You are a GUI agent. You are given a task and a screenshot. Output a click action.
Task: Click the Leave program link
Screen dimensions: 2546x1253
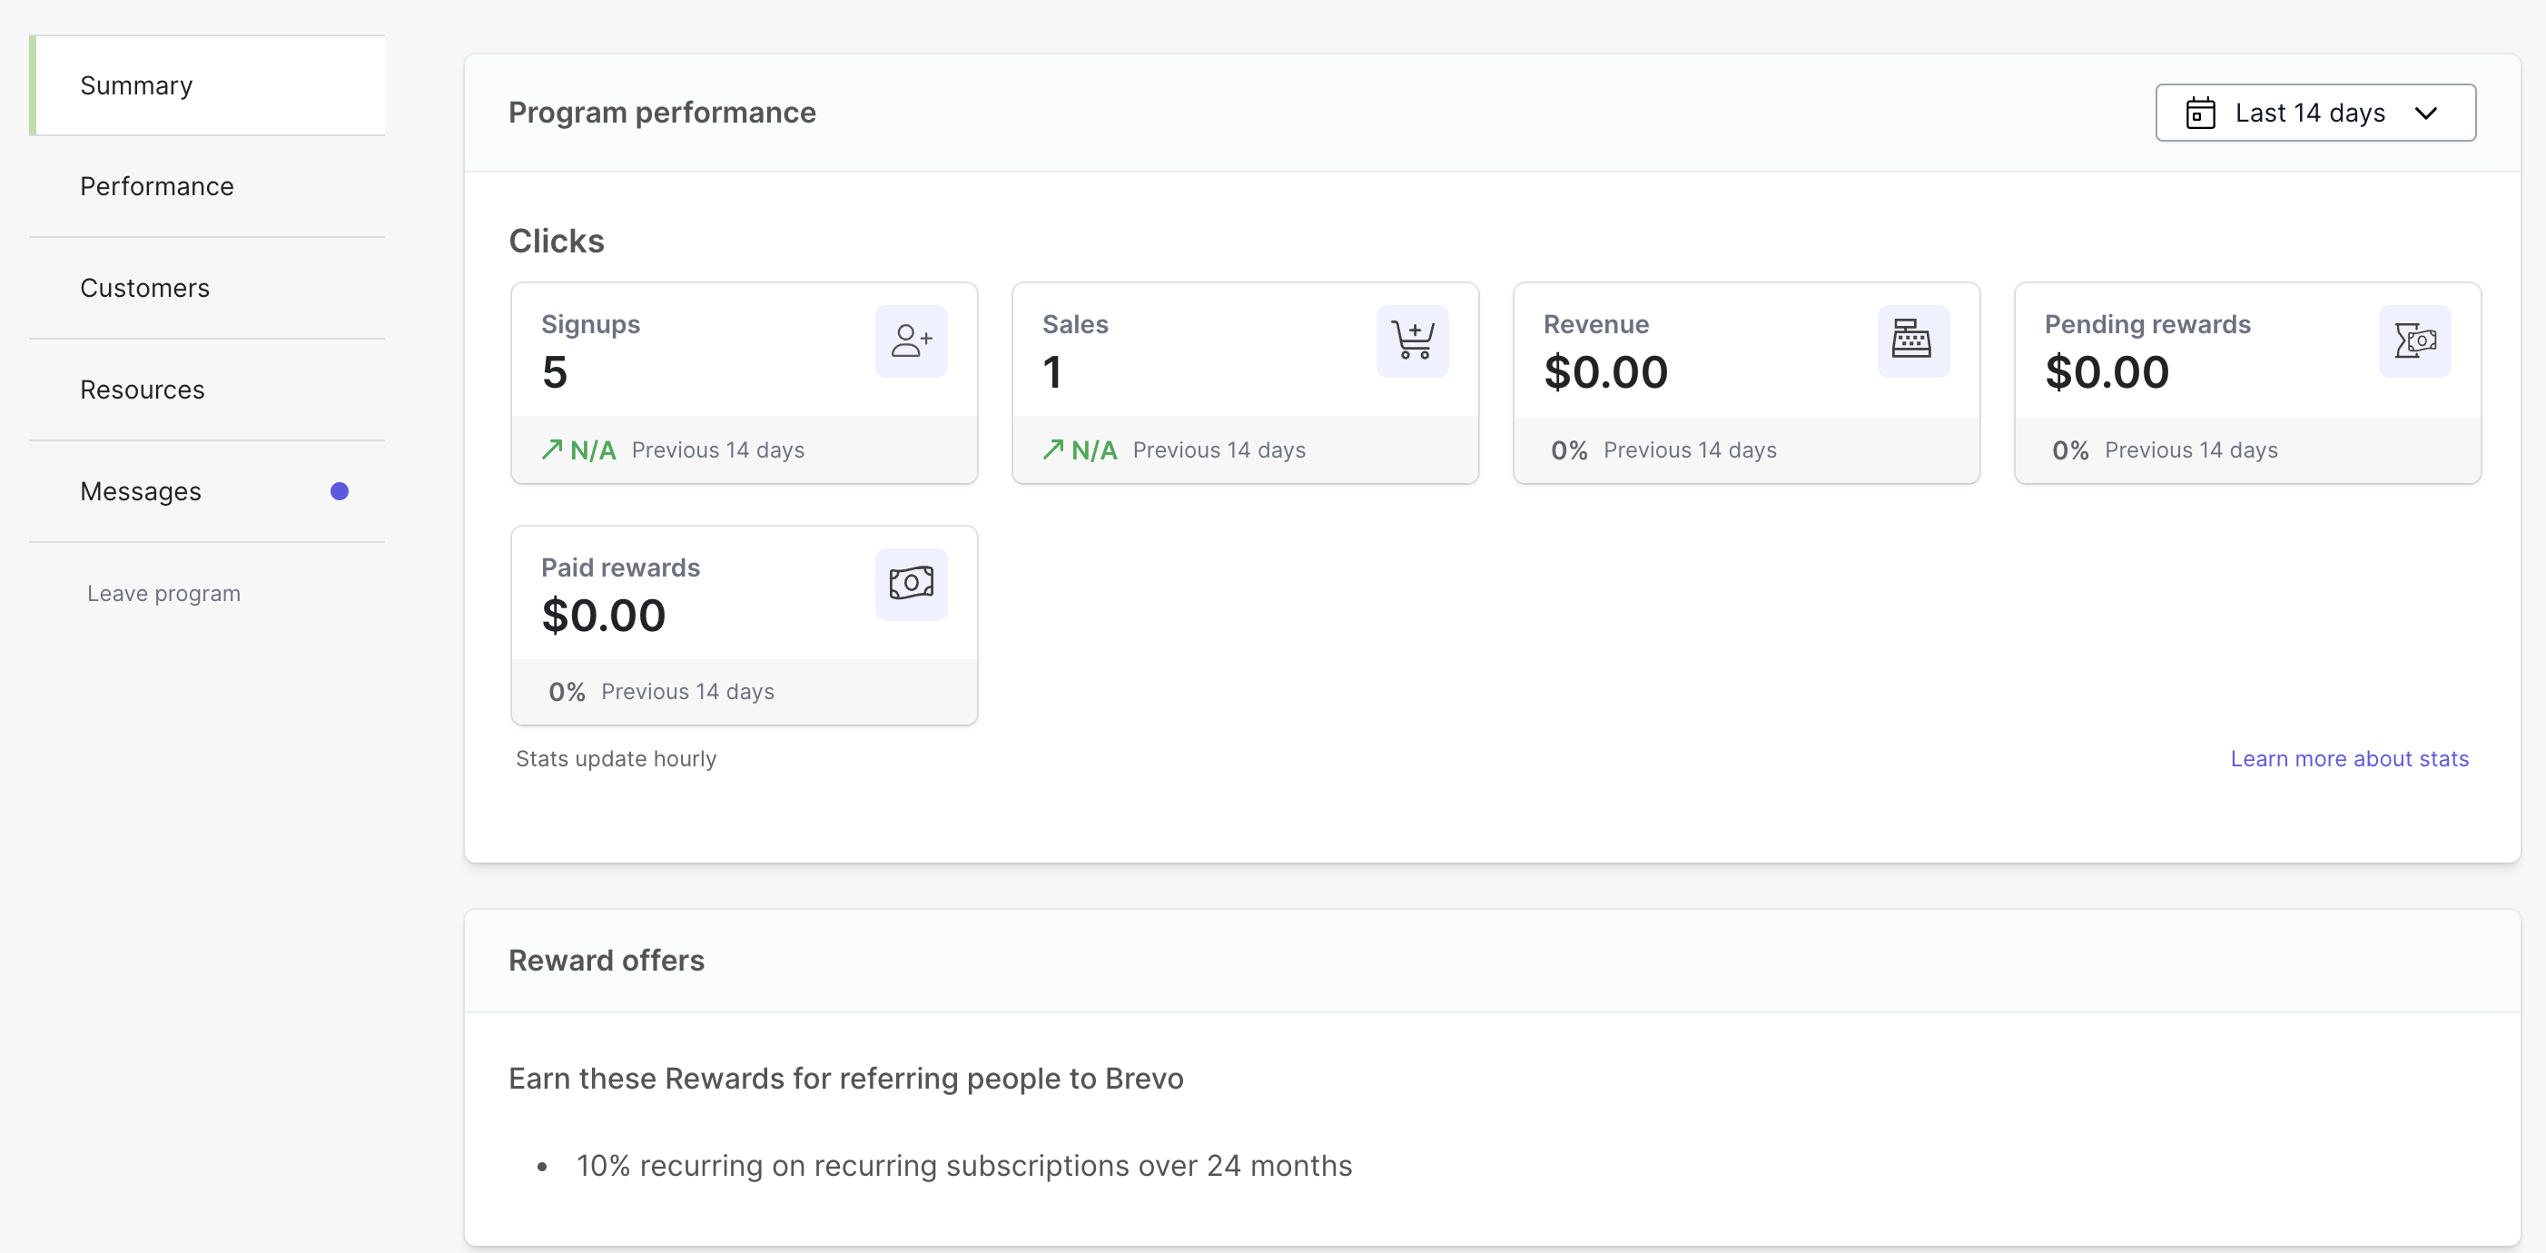click(x=163, y=593)
